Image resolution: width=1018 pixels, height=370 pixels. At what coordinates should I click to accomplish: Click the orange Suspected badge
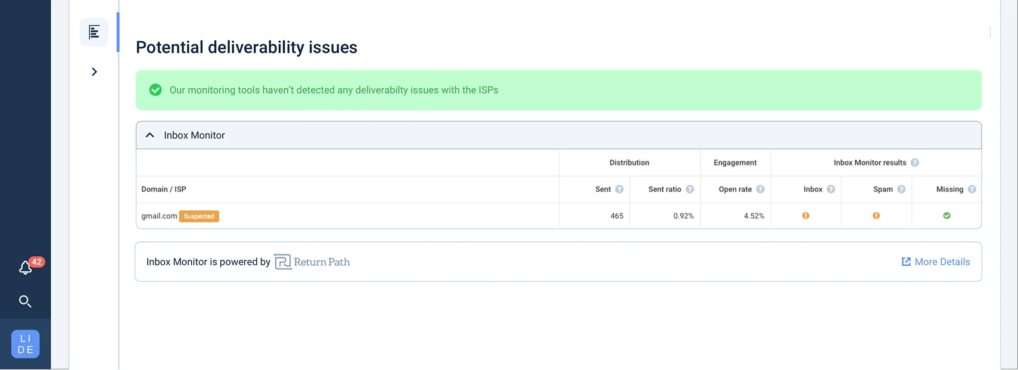(199, 216)
